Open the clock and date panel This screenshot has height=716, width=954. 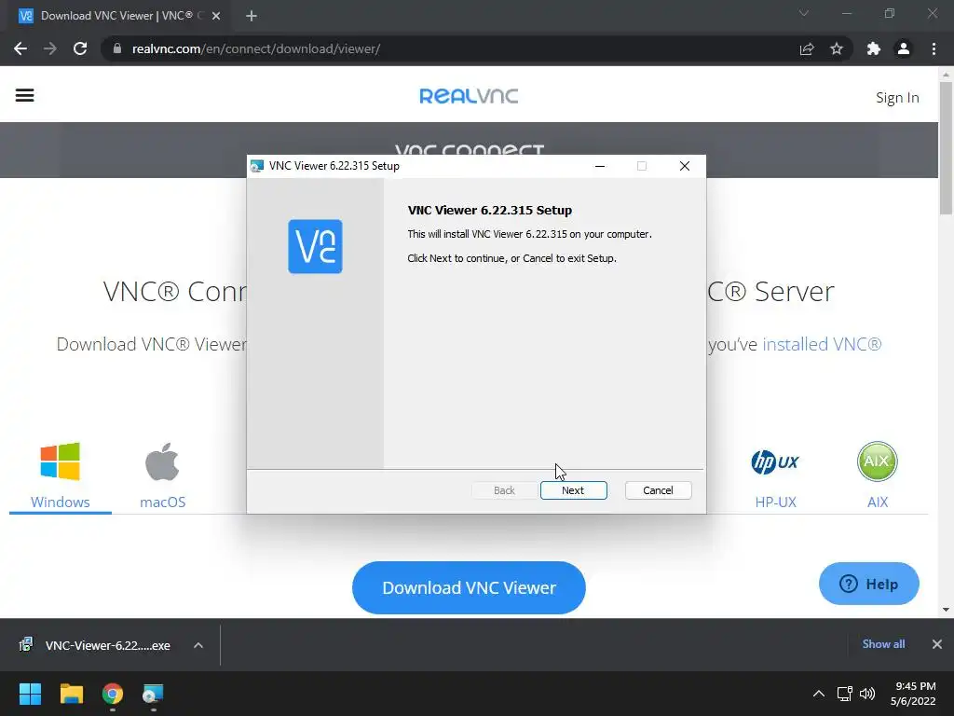click(x=913, y=694)
